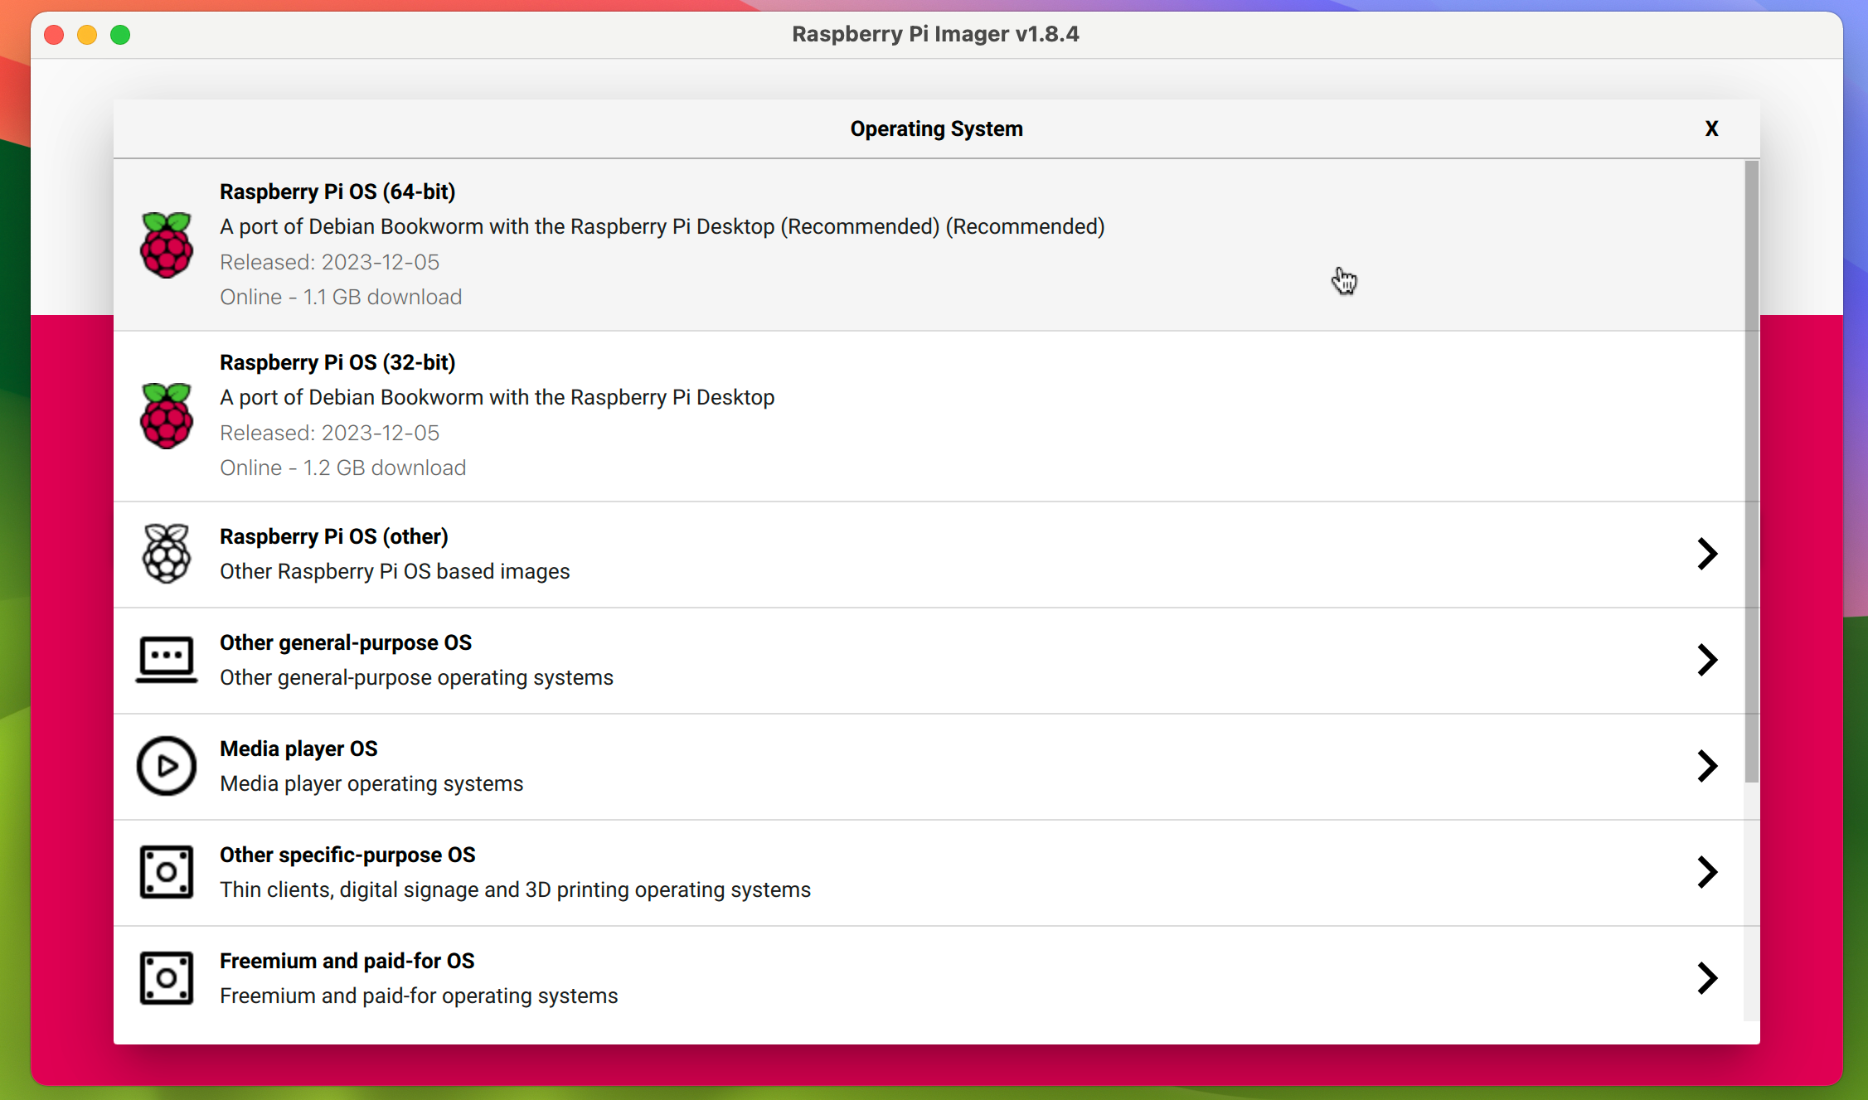Click the Operating System title bar
1868x1100 pixels.
[936, 128]
